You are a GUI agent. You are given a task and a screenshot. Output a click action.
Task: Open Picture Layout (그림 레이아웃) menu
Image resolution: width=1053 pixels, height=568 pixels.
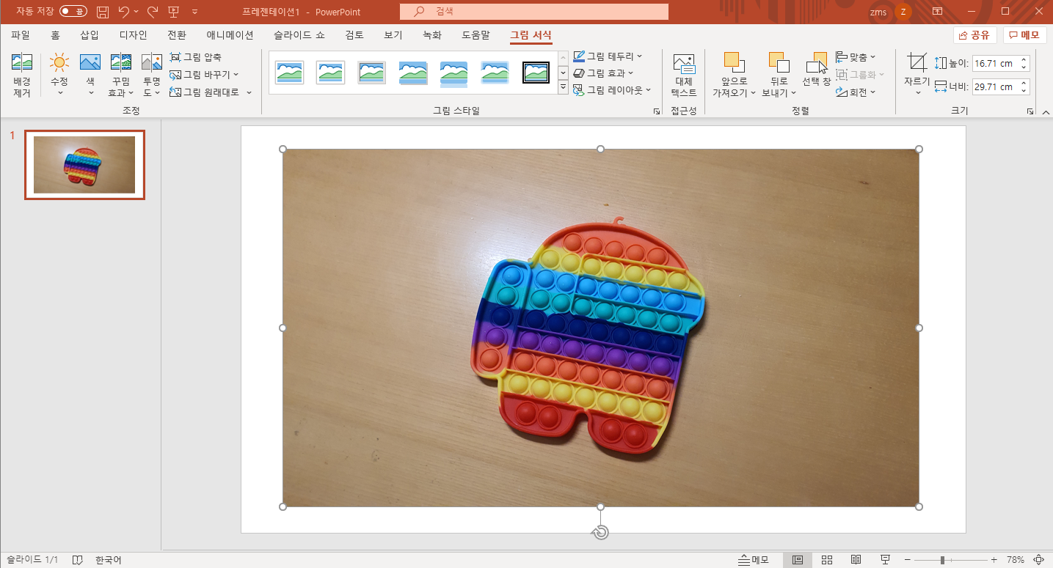pos(612,90)
